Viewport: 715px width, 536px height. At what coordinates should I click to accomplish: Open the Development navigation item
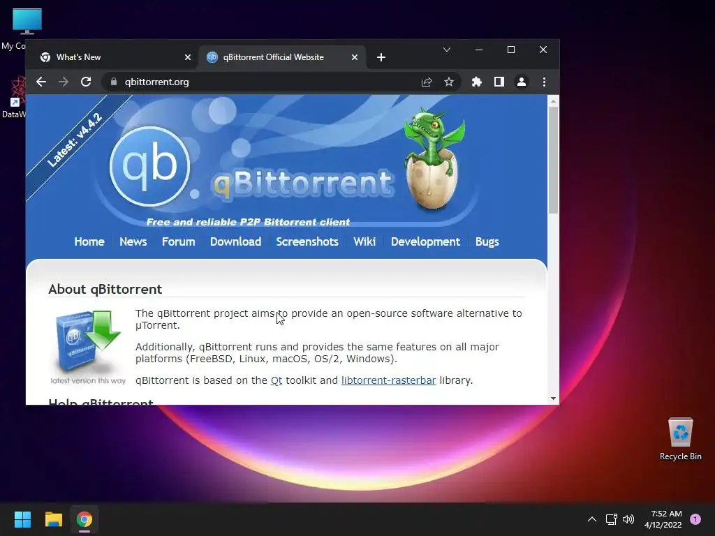pos(425,241)
